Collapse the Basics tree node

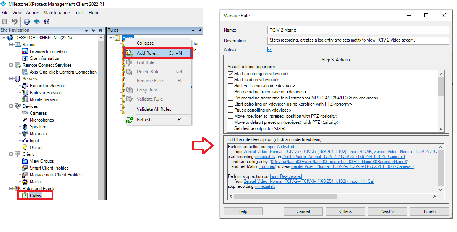click(11, 45)
